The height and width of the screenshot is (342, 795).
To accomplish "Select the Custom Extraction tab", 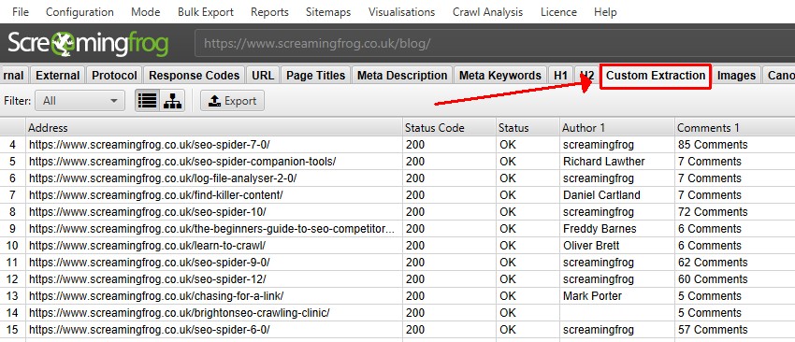I will point(656,76).
